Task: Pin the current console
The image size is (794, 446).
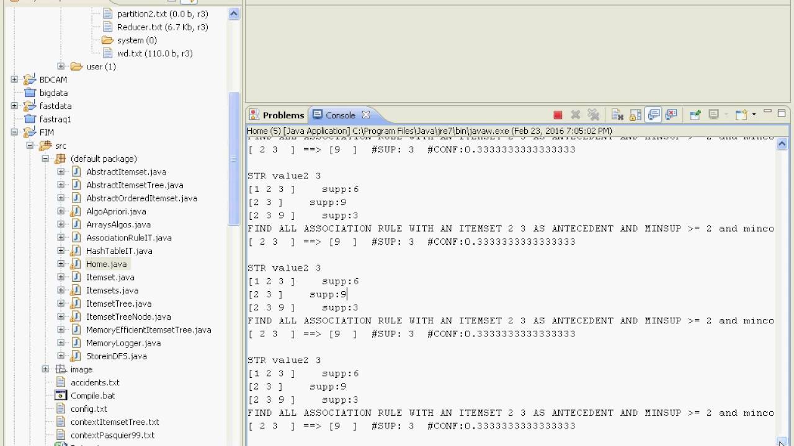Action: pyautogui.click(x=695, y=115)
